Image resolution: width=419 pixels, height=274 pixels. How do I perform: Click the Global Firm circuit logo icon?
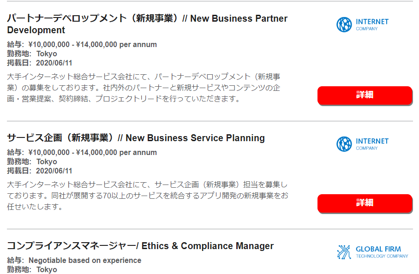pos(344,252)
